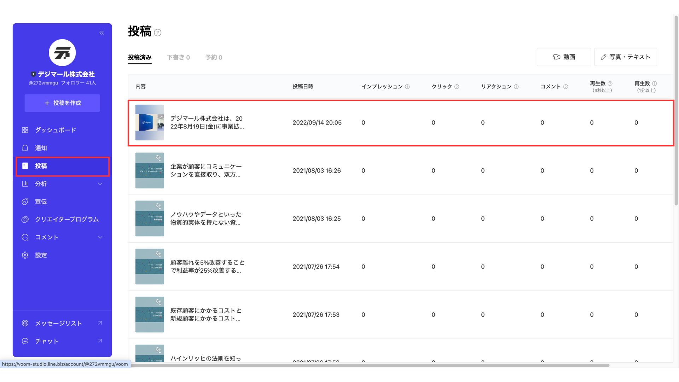Viewport: 679px width, 382px height.
Task: Click the 投稿日時 column header
Action: pos(303,87)
